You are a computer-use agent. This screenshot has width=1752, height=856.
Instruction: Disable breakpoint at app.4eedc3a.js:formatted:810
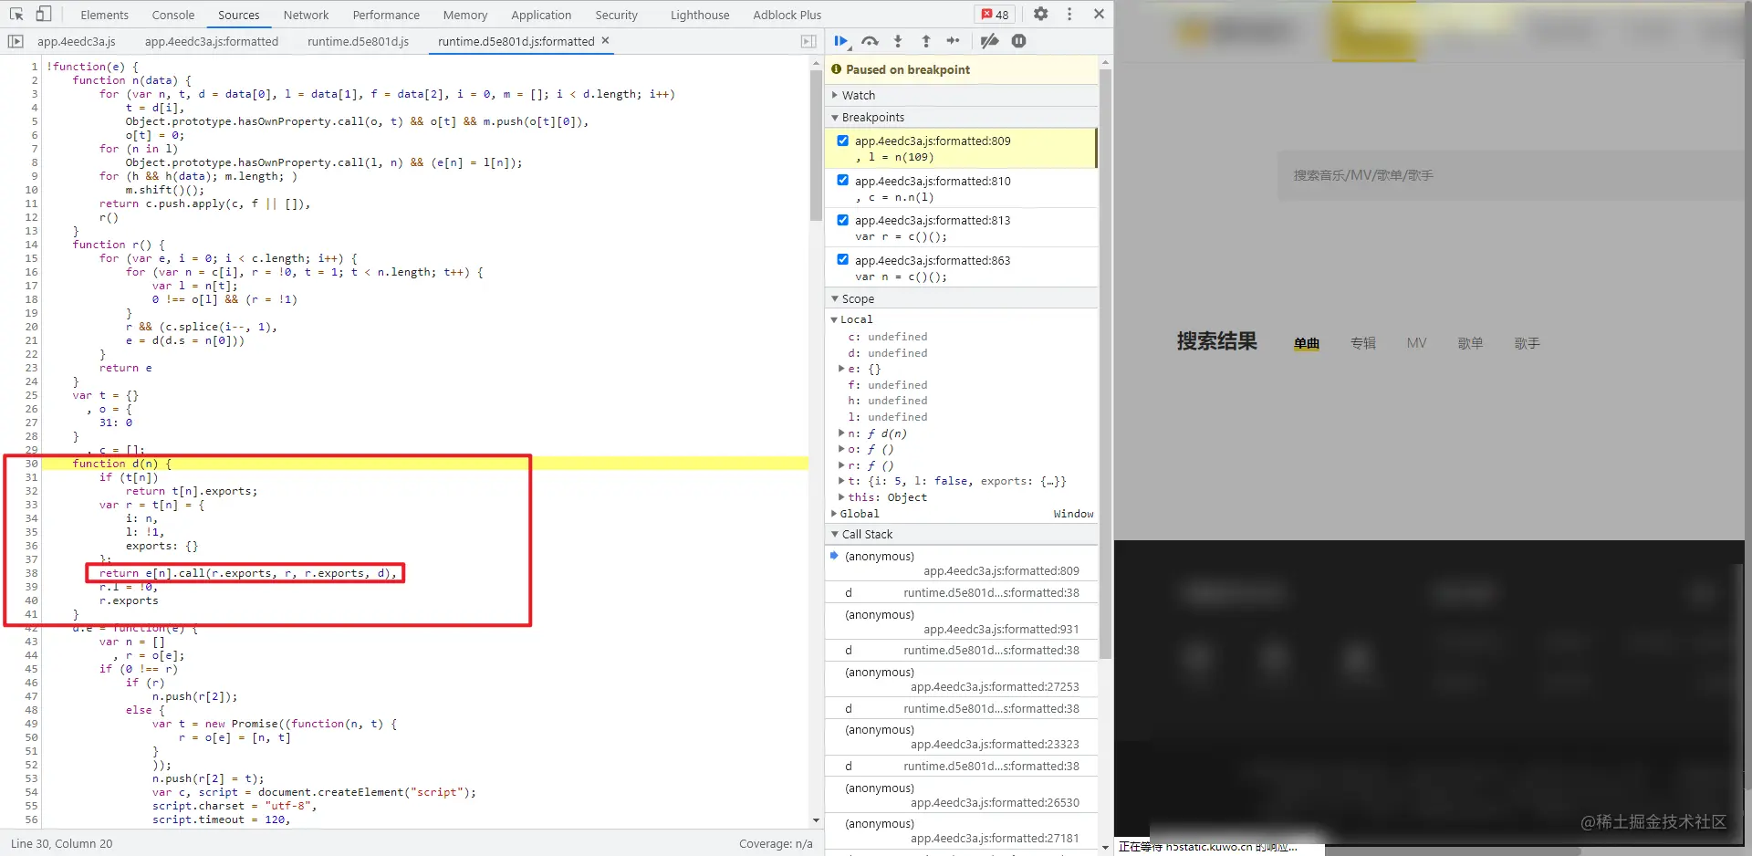click(x=842, y=180)
